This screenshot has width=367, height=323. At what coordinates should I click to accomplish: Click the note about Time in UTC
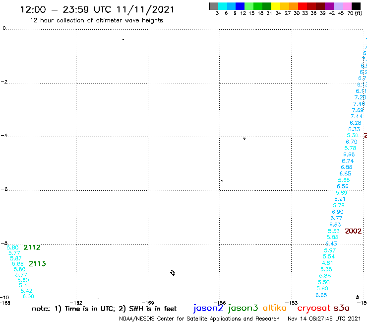pos(104,309)
